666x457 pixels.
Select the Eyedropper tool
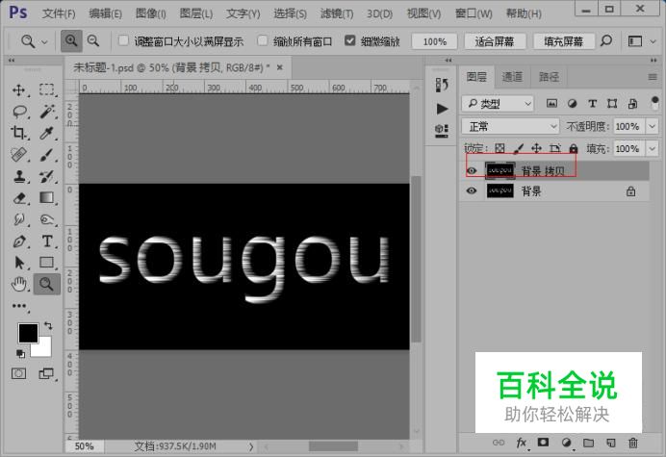coord(47,133)
